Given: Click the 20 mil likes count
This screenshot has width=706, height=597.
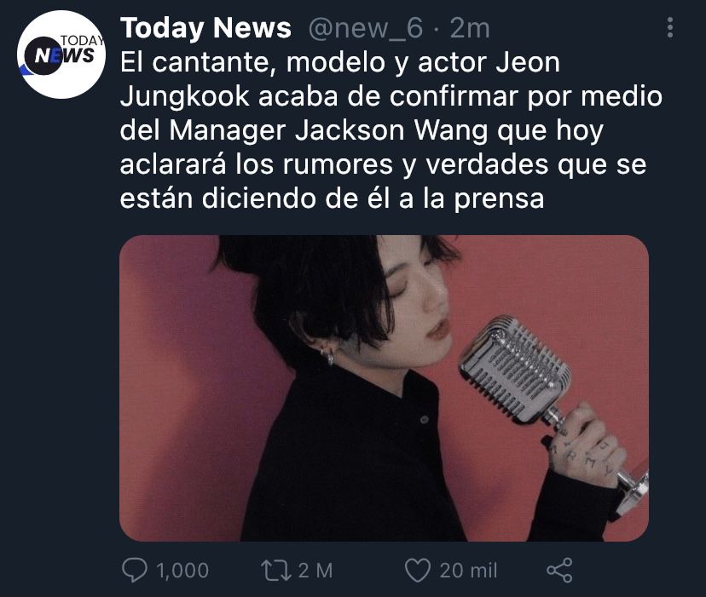Looking at the screenshot, I should pos(468,571).
